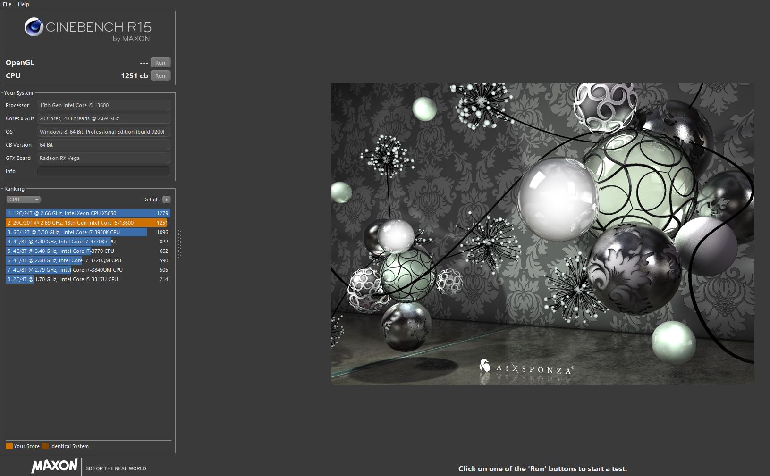
Task: Click inside the empty Info field
Action: click(x=103, y=171)
